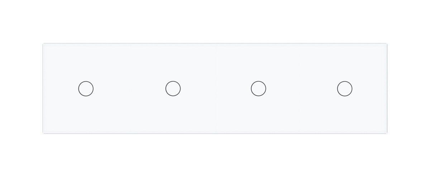This screenshot has width=430, height=177.
Task: Switch on the far-right touch ring
Action: point(344,88)
